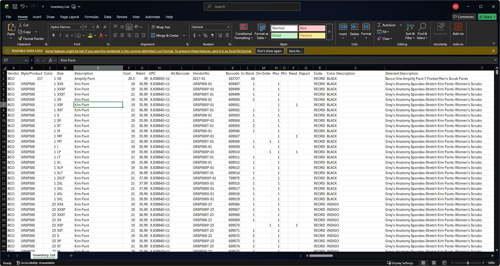This screenshot has height=266, width=500.
Task: Open the General number format dropdown
Action: pyautogui.click(x=228, y=27)
